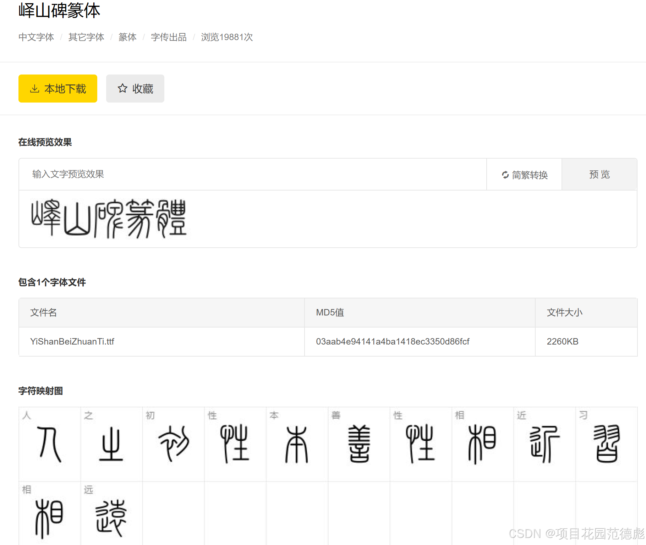646x545 pixels.
Task: Click the 本地下载 yellow button
Action: point(58,89)
